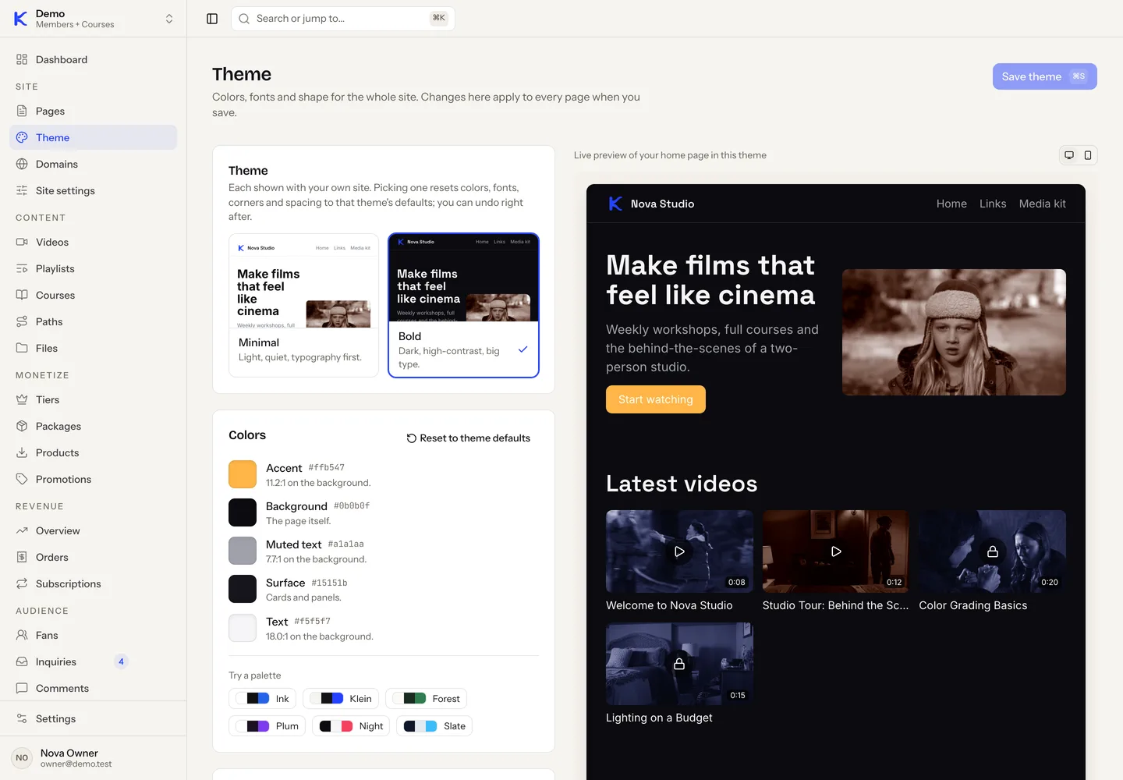Open Studio Tour video thumbnail
Image resolution: width=1123 pixels, height=780 pixels.
point(836,551)
